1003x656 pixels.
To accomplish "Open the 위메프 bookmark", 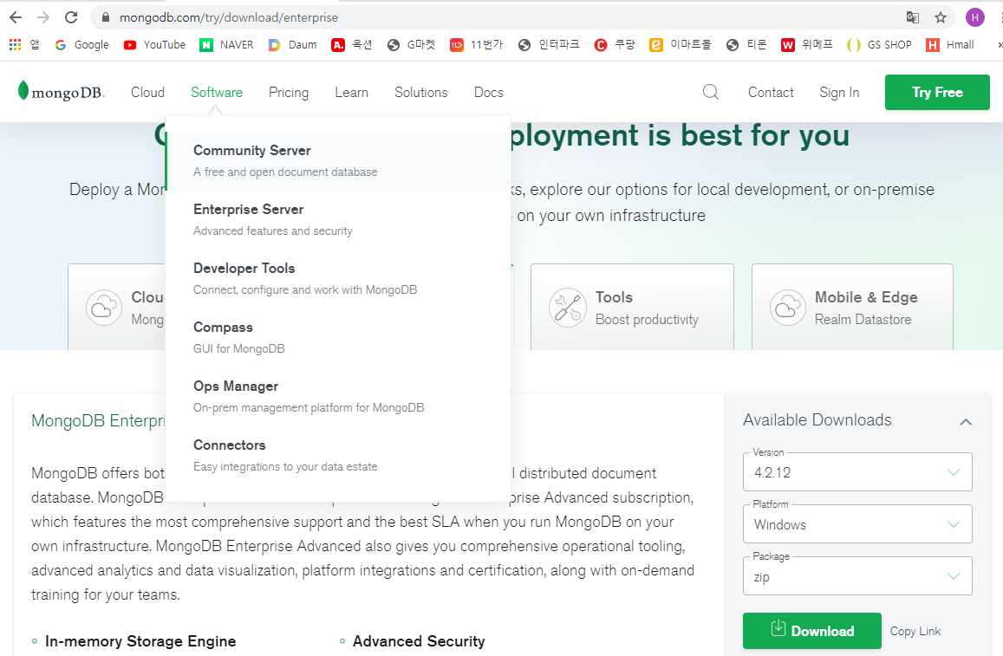I will click(806, 45).
